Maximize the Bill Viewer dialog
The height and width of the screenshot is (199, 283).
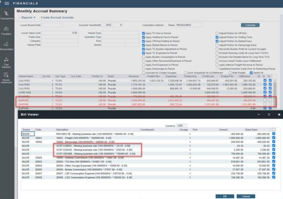(x=269, y=114)
